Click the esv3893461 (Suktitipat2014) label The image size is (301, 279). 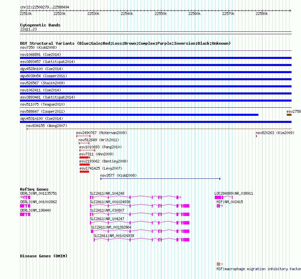48,97
